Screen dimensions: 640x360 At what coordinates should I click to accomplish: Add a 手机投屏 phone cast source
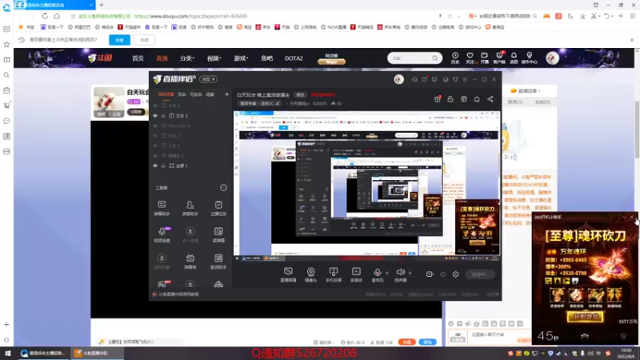[x=334, y=274]
